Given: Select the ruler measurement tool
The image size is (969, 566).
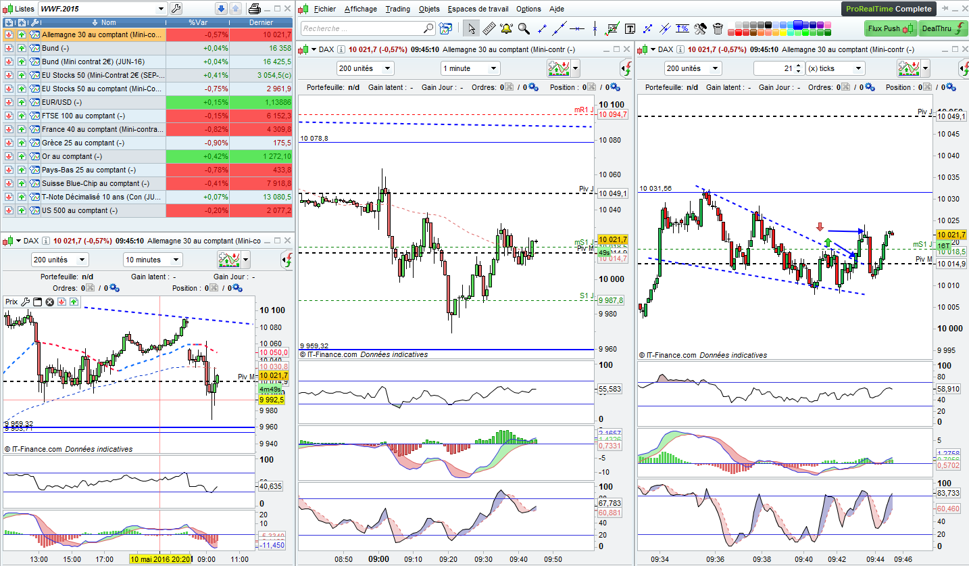Looking at the screenshot, I should [x=489, y=28].
